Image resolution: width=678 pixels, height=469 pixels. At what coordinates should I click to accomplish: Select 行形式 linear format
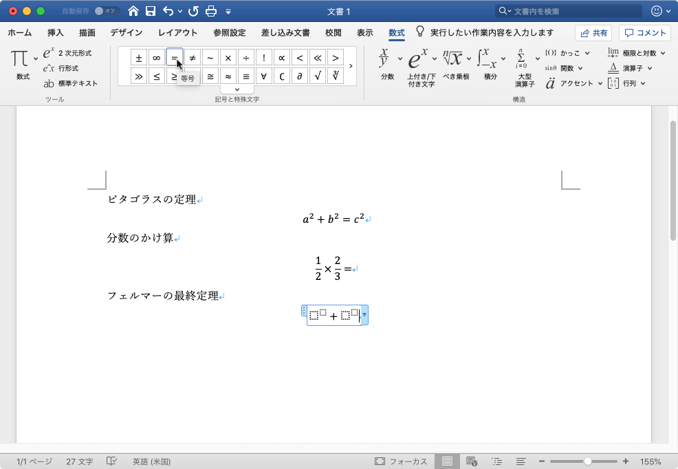61,68
